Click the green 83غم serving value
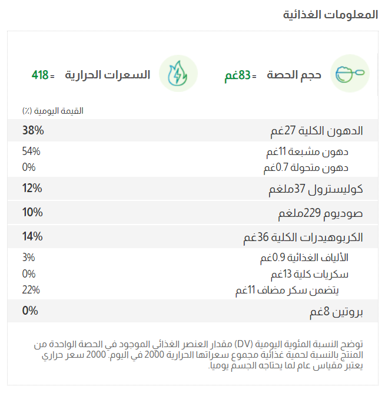The height and width of the screenshot is (399, 385). pos(238,75)
